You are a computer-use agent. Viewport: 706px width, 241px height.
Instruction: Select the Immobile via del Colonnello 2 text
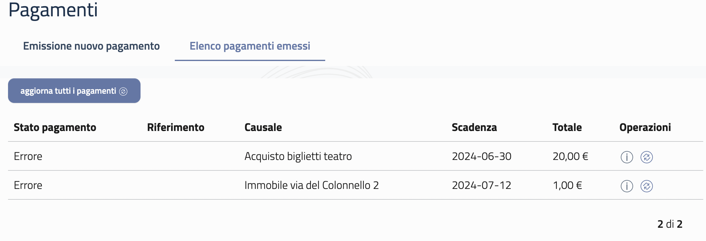[x=311, y=186]
